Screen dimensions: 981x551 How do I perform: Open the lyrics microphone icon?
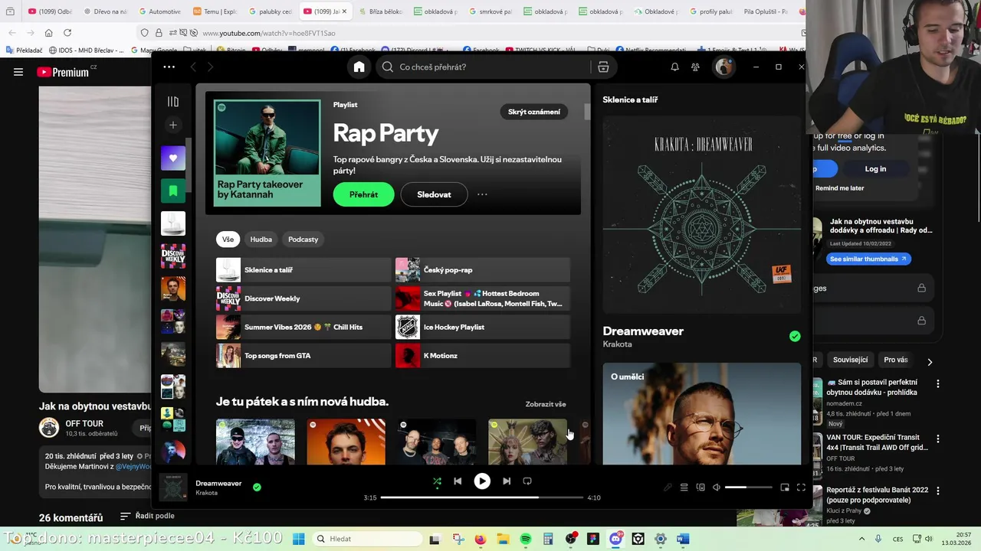click(668, 487)
